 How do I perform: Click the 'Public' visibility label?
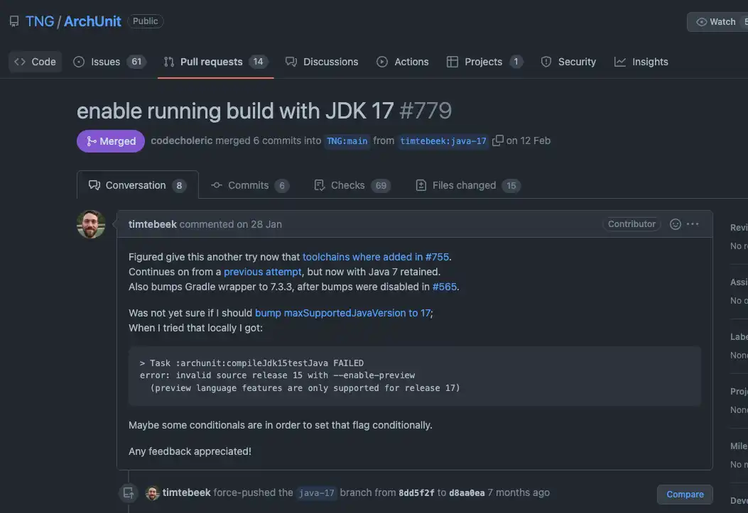[145, 21]
